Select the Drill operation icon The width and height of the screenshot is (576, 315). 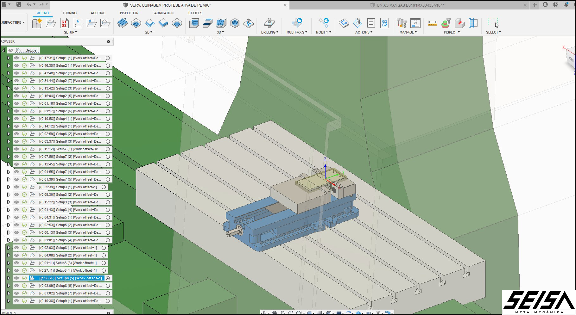coord(269,23)
